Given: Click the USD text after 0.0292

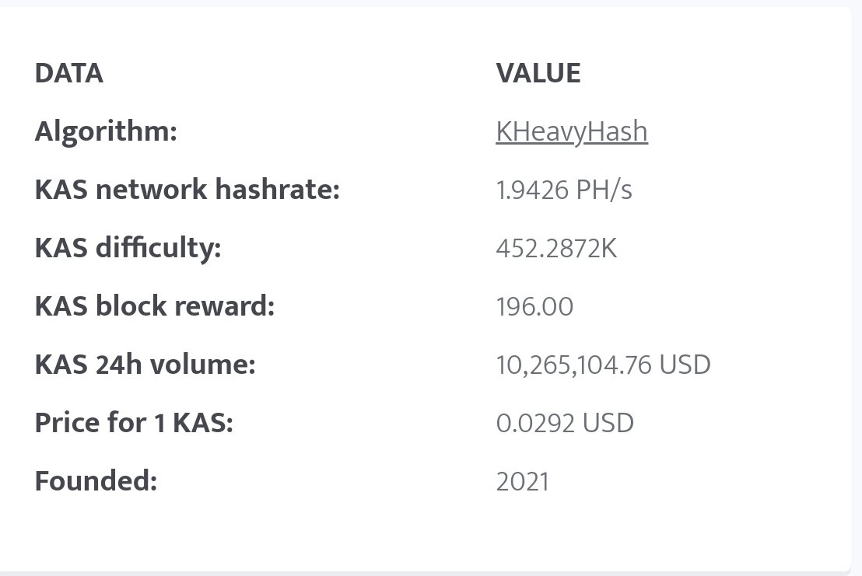Looking at the screenshot, I should tap(608, 424).
